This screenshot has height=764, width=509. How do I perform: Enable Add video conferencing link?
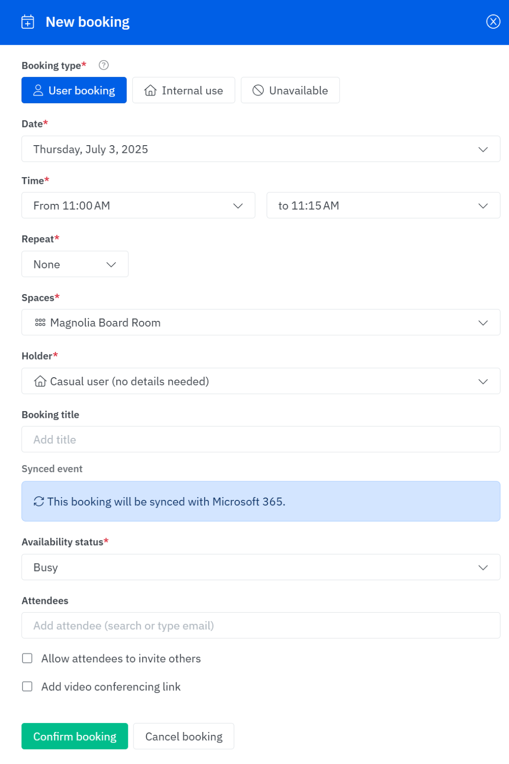(27, 686)
